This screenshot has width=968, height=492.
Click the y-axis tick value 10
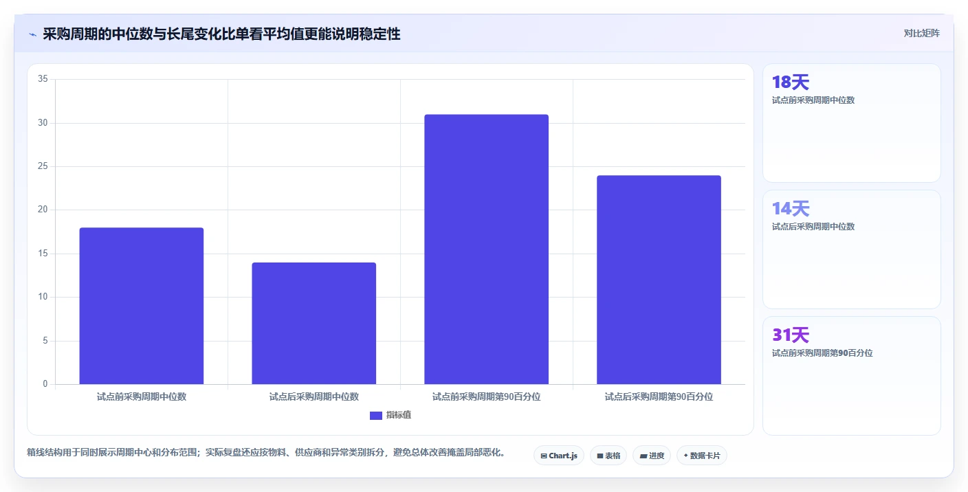[43, 297]
